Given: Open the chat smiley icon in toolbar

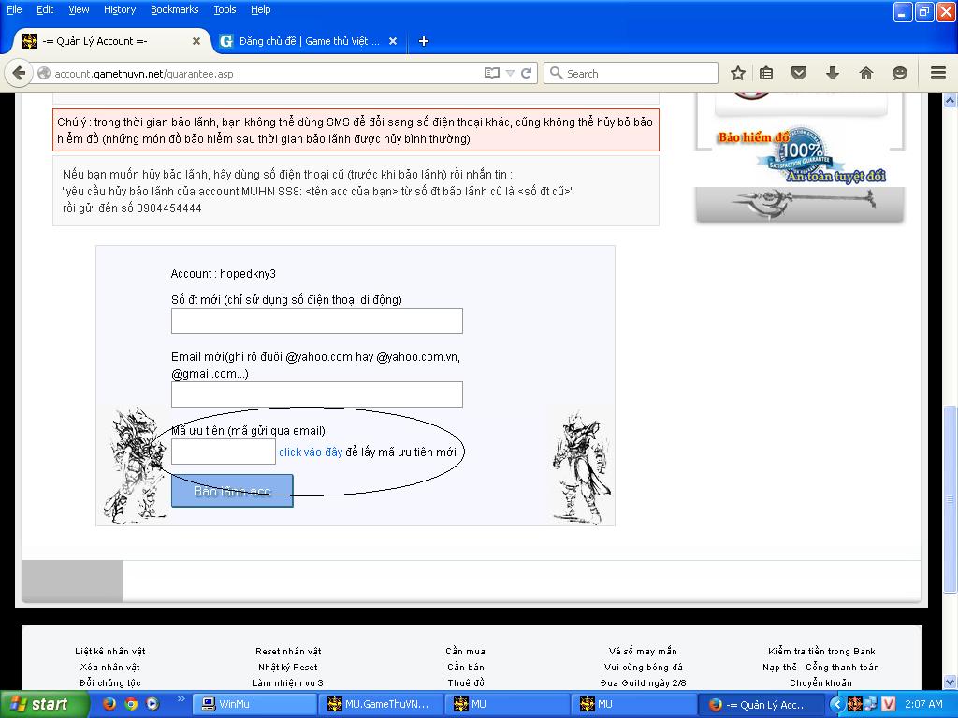Looking at the screenshot, I should [x=899, y=73].
